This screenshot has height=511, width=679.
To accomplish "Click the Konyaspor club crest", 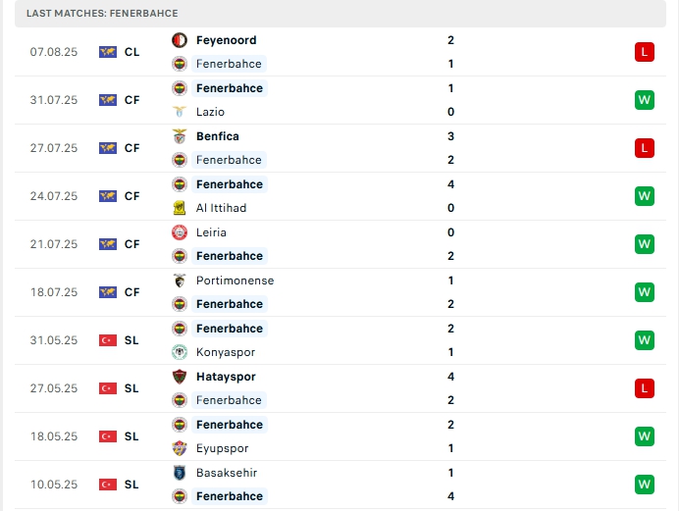I will (x=180, y=352).
